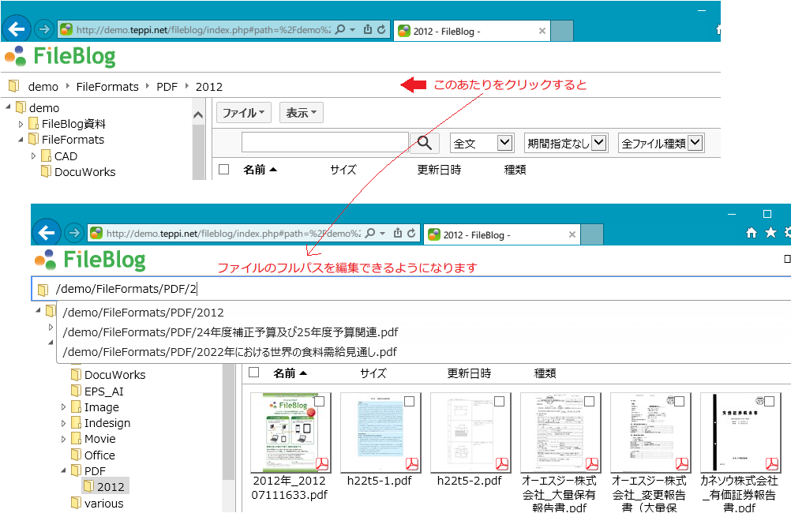Expand the CAD folder node
Image resolution: width=791 pixels, height=517 pixels.
[33, 156]
